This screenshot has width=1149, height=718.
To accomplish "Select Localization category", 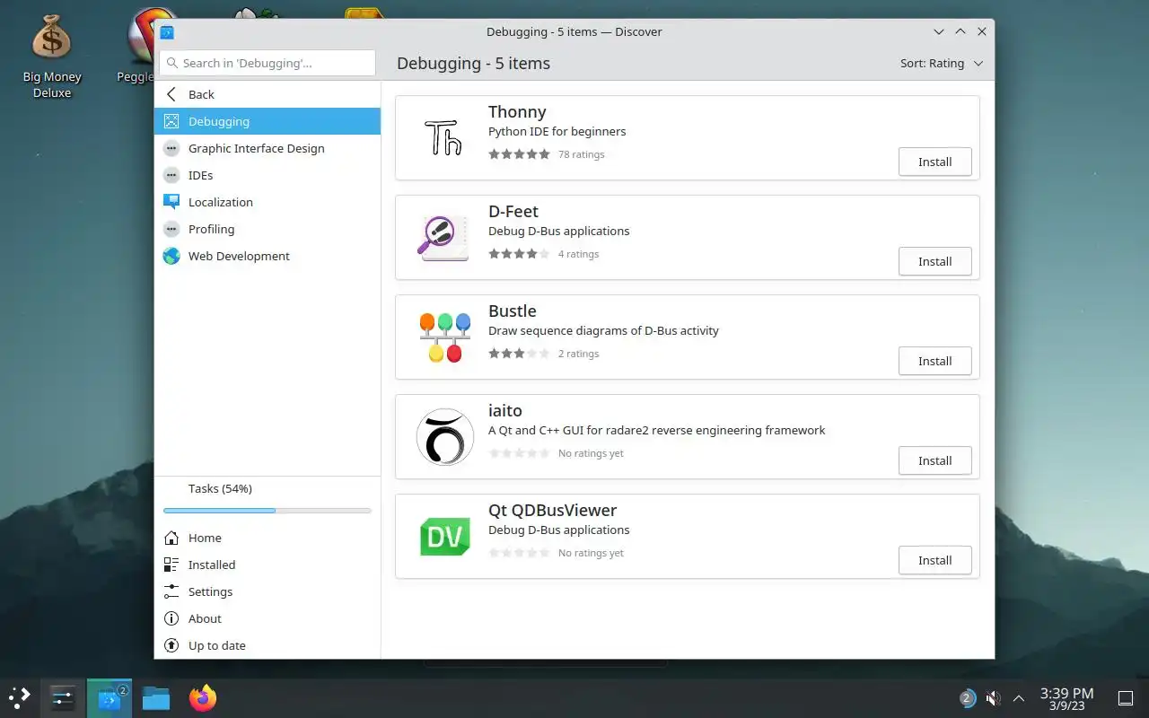I will click(268, 202).
